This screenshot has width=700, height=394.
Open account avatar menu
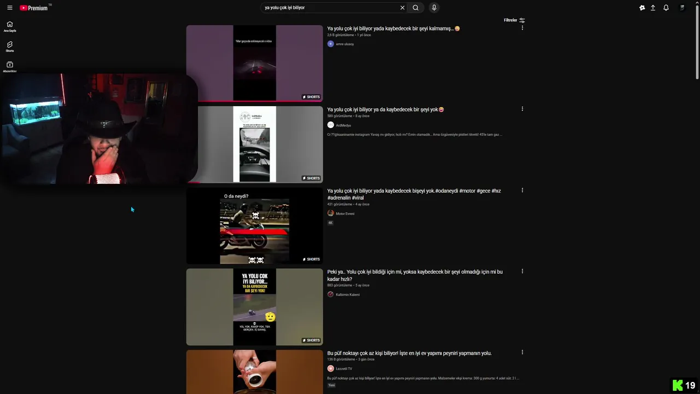(x=682, y=8)
